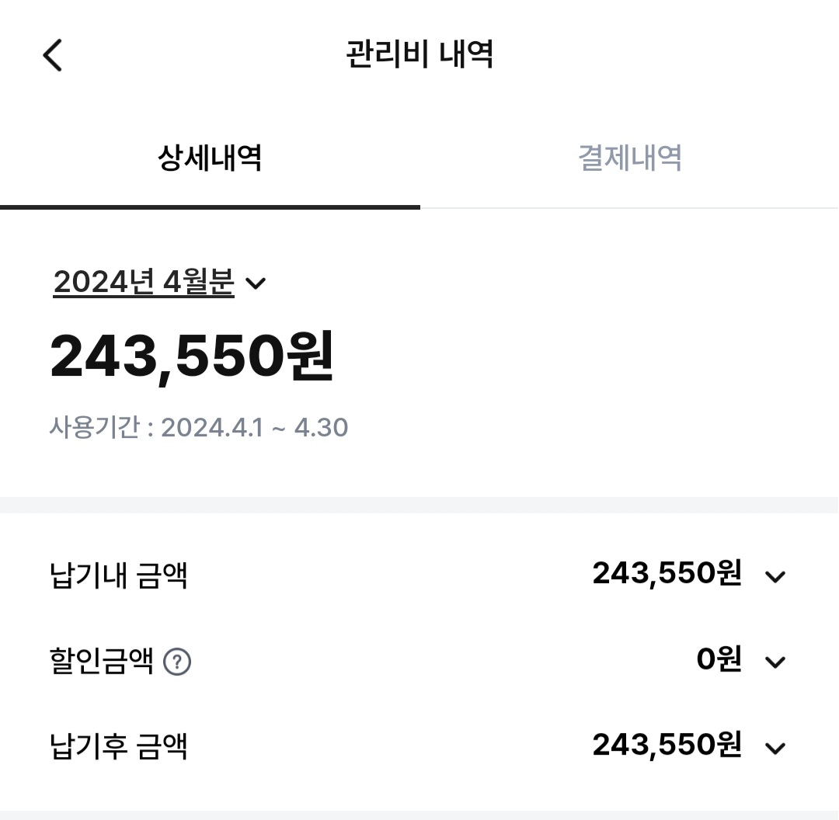Go back using the left arrow
The height and width of the screenshot is (820, 839).
coord(52,55)
